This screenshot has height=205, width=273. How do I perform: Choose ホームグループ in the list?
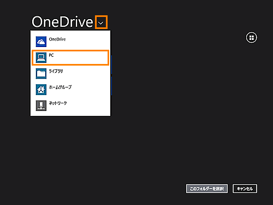point(70,90)
